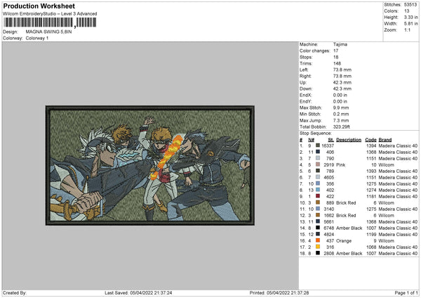
Task: Select Max Stitch value 9.9 mm
Action: 341,108
